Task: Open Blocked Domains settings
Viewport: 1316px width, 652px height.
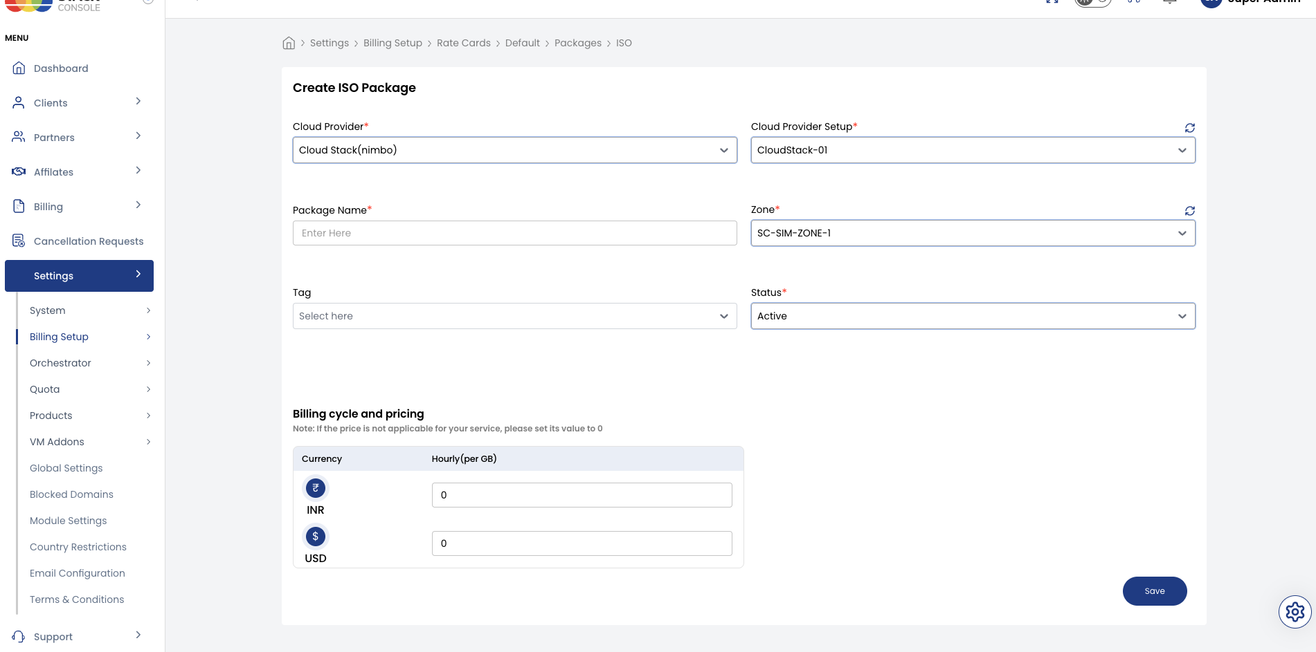Action: [x=71, y=494]
